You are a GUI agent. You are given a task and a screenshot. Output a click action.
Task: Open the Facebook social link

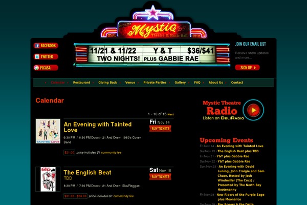tap(46, 46)
